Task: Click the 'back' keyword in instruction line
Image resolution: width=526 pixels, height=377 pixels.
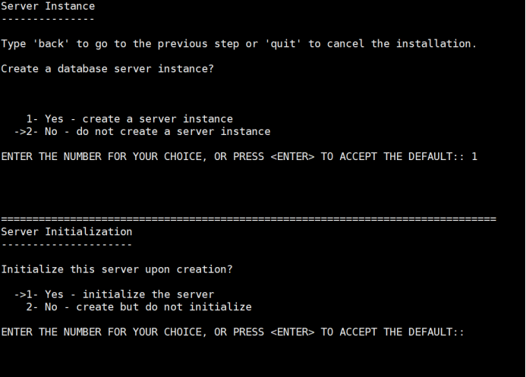Action: click(51, 43)
